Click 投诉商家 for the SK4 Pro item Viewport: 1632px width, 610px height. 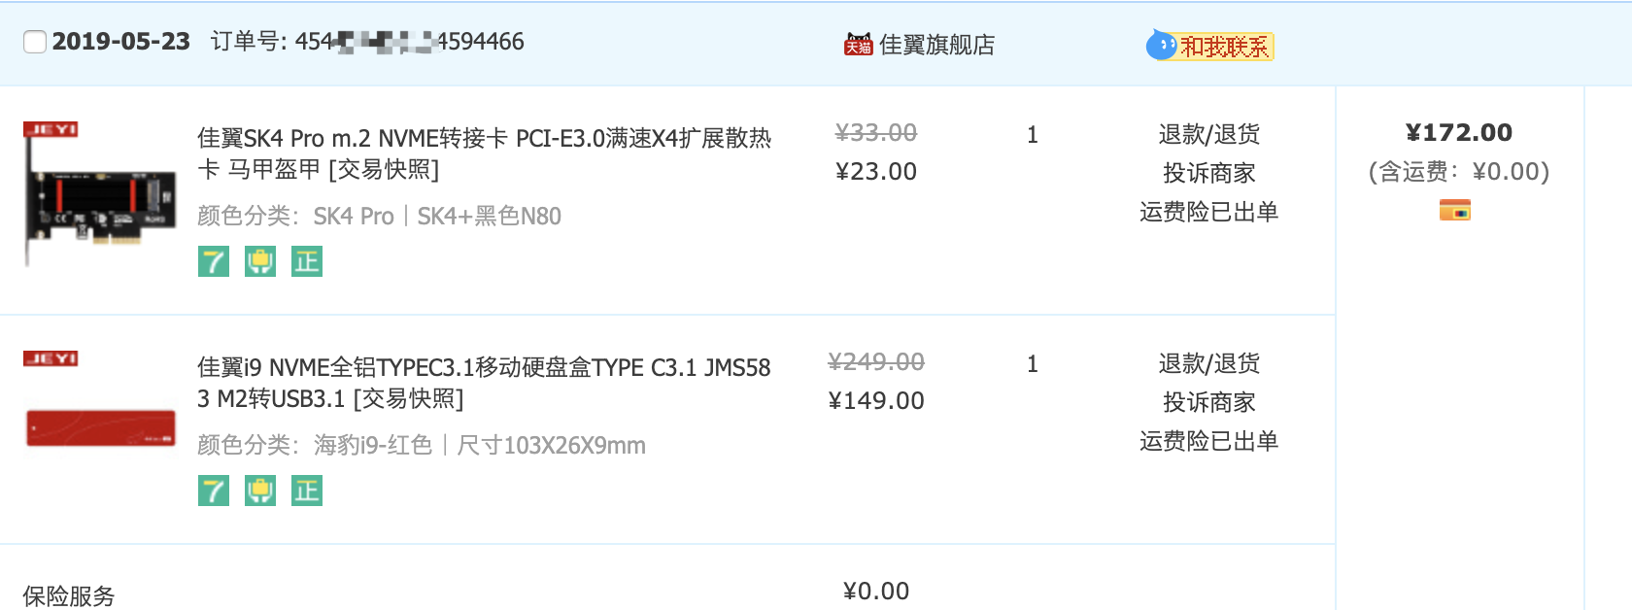click(1209, 173)
